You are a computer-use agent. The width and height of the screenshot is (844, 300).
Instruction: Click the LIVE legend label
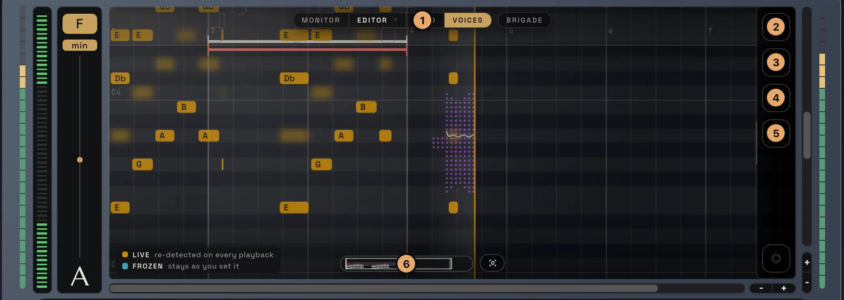pyautogui.click(x=141, y=255)
